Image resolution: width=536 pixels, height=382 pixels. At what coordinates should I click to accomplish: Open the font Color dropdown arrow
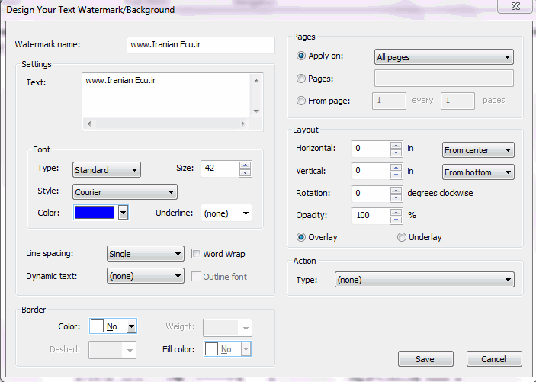[x=122, y=213]
